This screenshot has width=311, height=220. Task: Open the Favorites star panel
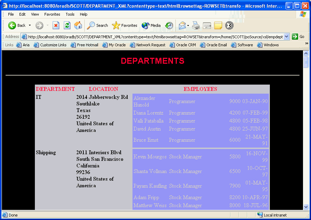[124, 25]
